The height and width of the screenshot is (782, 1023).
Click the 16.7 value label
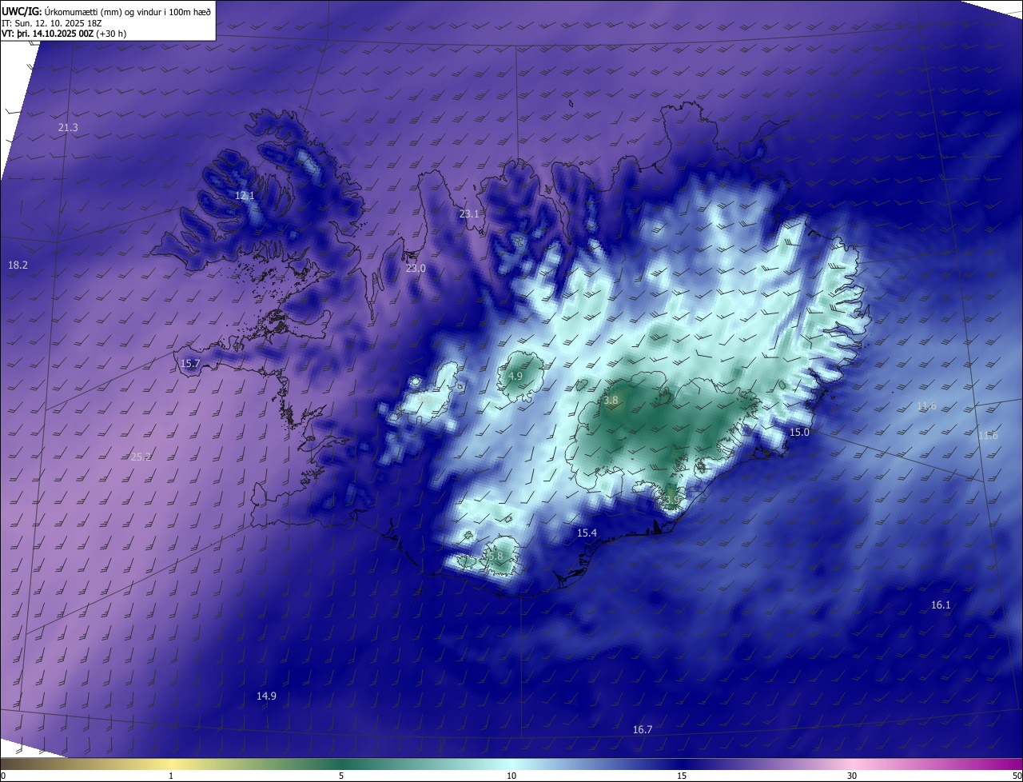pyautogui.click(x=642, y=729)
